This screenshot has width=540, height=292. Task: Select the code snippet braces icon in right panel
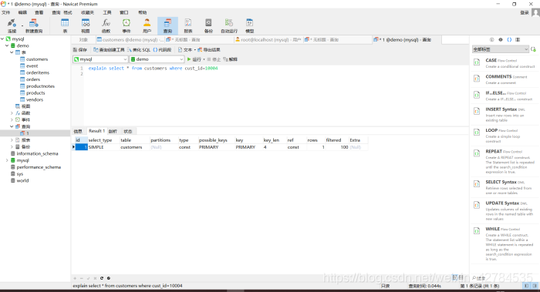[x=509, y=39]
